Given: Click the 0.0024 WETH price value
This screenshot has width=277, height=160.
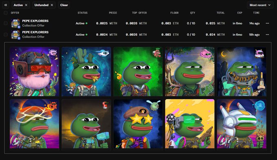Looking at the screenshot, I should point(107,35).
